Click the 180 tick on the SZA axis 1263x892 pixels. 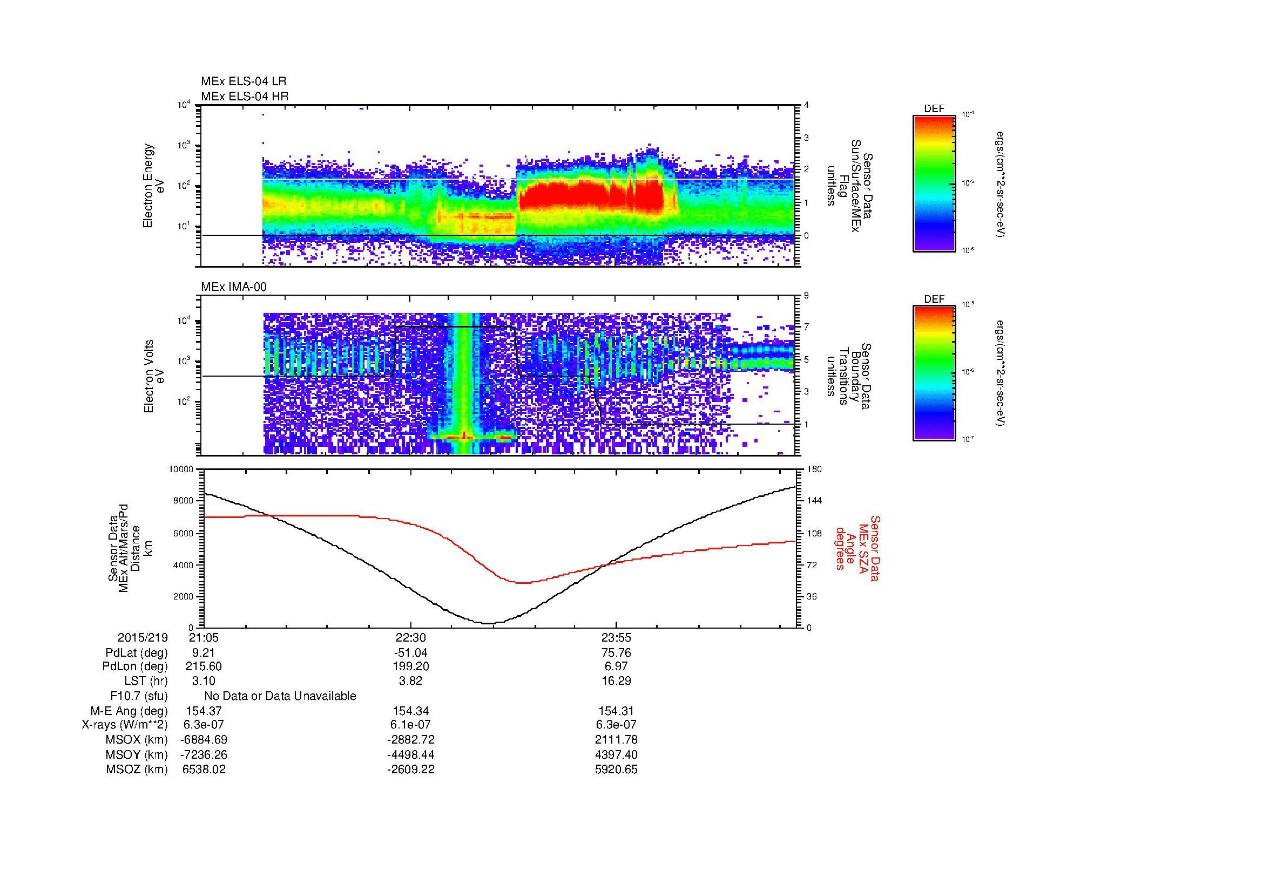click(x=815, y=469)
